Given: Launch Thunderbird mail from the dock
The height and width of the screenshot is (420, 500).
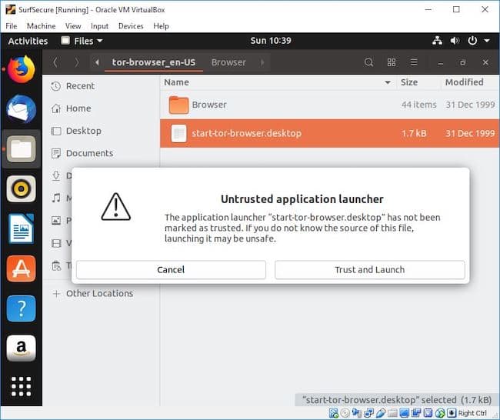Looking at the screenshot, I should tap(21, 108).
